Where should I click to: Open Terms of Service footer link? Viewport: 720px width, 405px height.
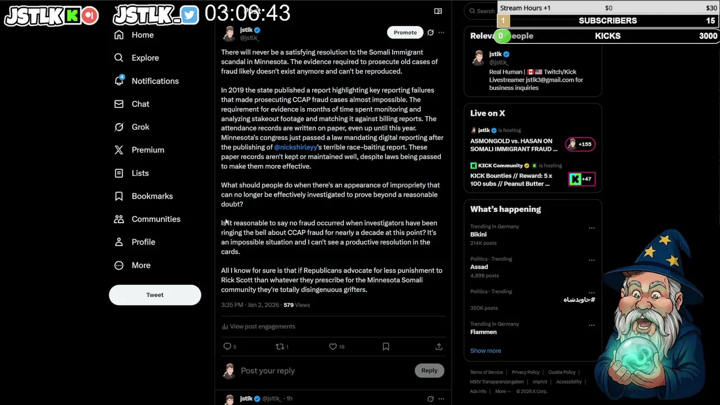point(487,372)
